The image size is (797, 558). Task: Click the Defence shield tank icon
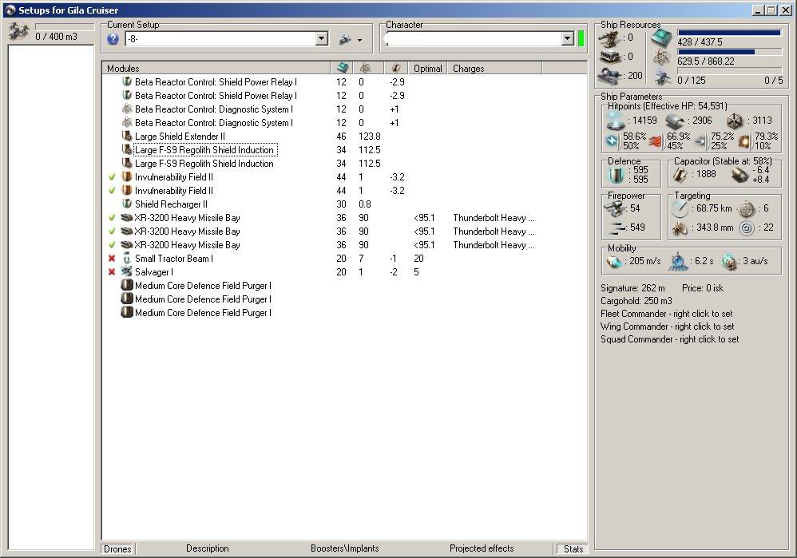coord(616,176)
